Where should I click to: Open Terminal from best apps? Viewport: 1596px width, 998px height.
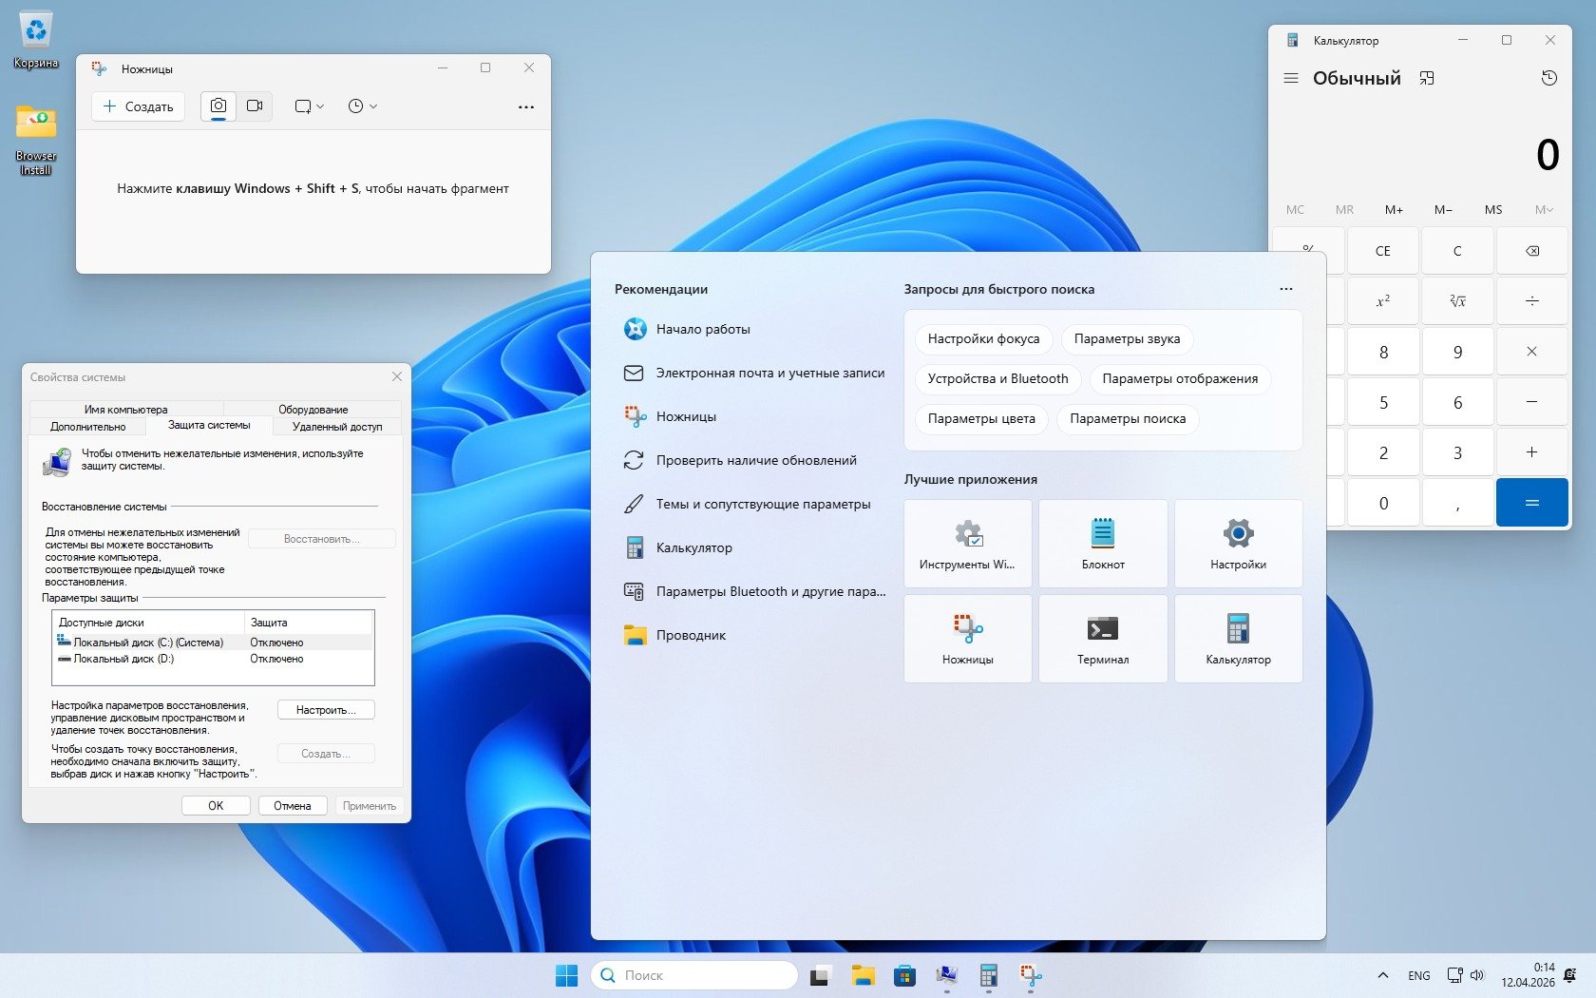pyautogui.click(x=1102, y=639)
